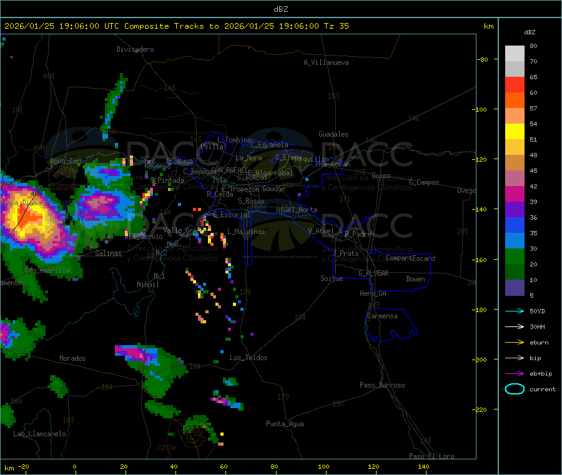Click the 'L_Malvinas' map label

[246, 232]
